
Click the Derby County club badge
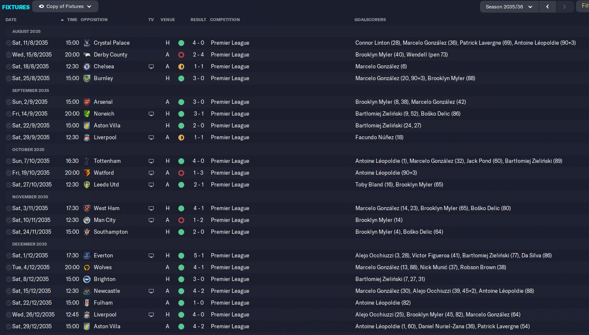[x=87, y=55]
